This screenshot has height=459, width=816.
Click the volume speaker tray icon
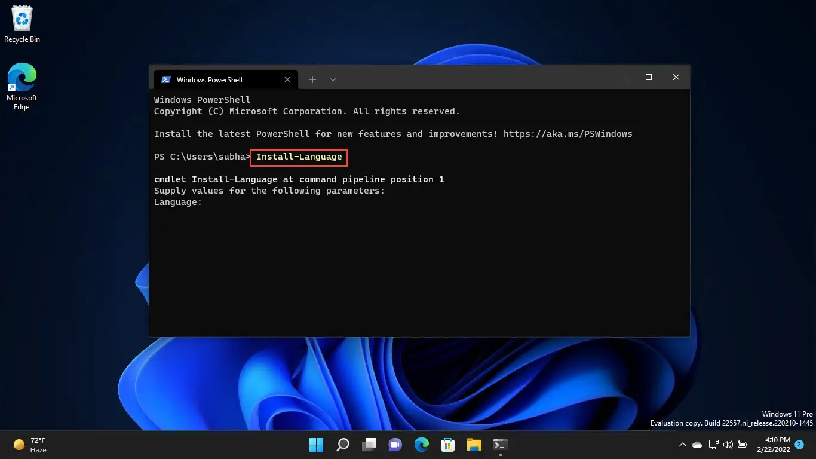pos(728,445)
